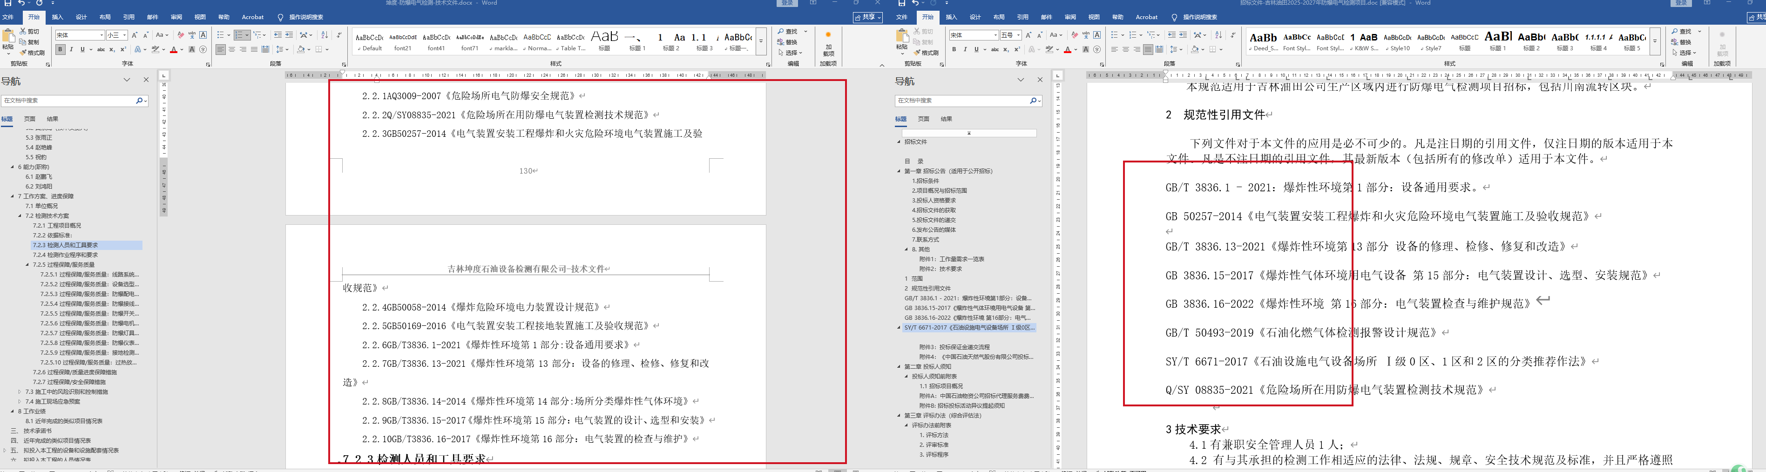Click Align Right in the left Word window
This screenshot has height=472, width=1766.
[243, 49]
